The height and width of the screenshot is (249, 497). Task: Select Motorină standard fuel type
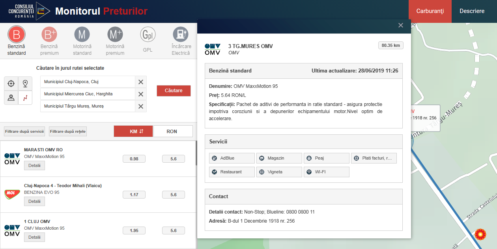pyautogui.click(x=82, y=41)
